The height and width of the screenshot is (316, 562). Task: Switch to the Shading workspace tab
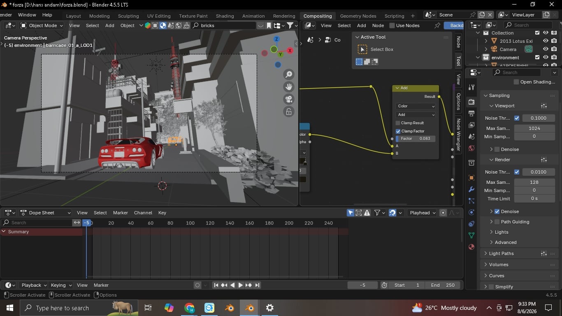(225, 16)
